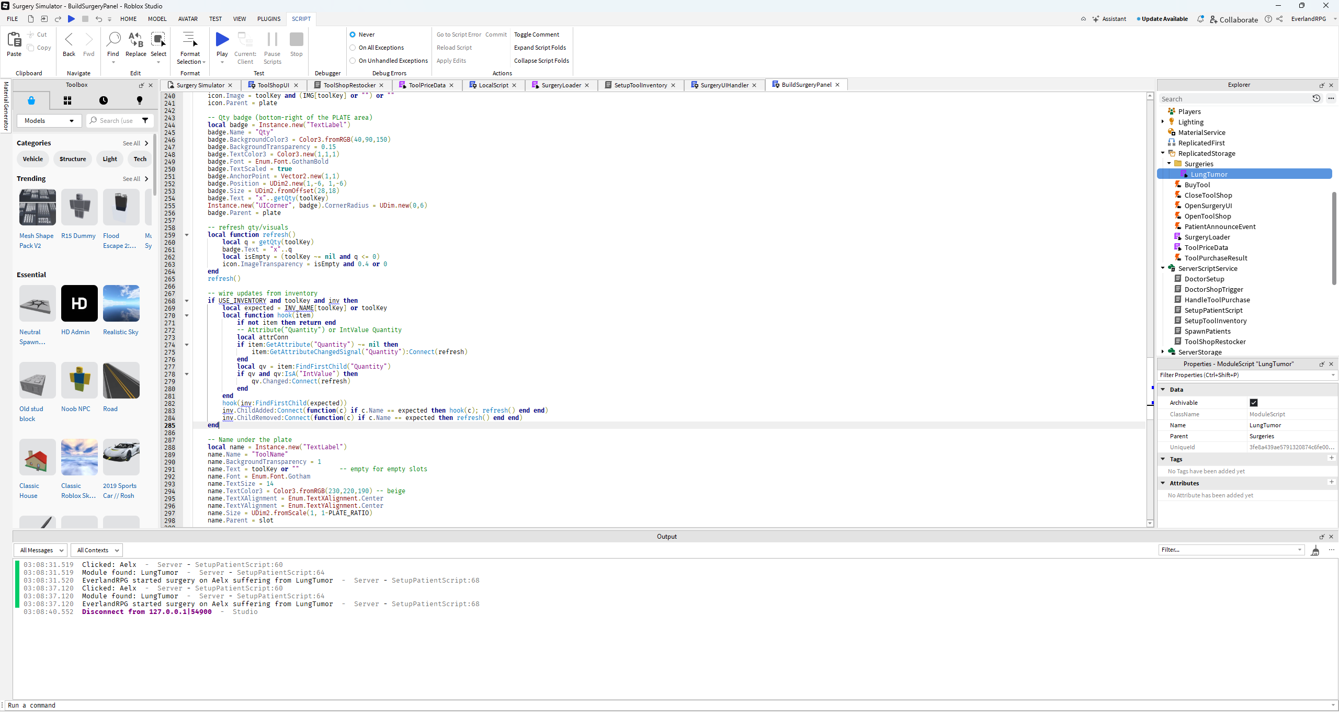Open Toolbox Creations lightbulb tab
Viewport: 1339px width, 728px height.
pos(139,100)
